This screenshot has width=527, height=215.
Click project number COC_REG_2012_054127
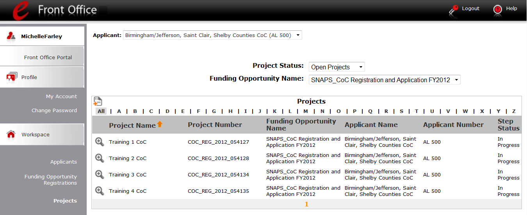218,142
